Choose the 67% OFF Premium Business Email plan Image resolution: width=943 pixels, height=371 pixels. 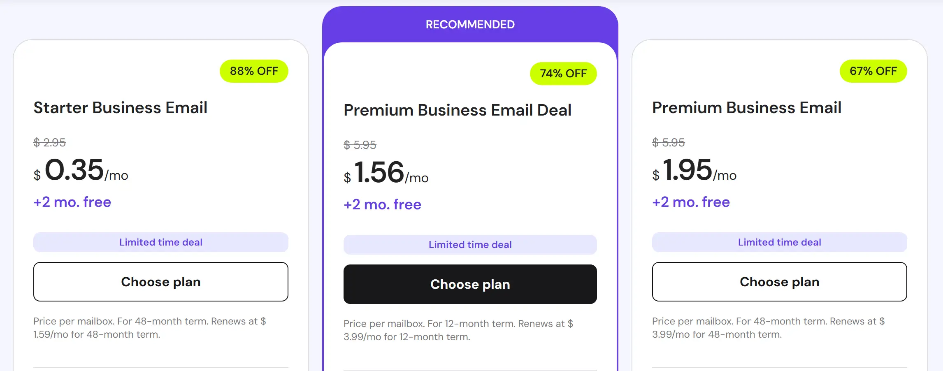tap(779, 282)
